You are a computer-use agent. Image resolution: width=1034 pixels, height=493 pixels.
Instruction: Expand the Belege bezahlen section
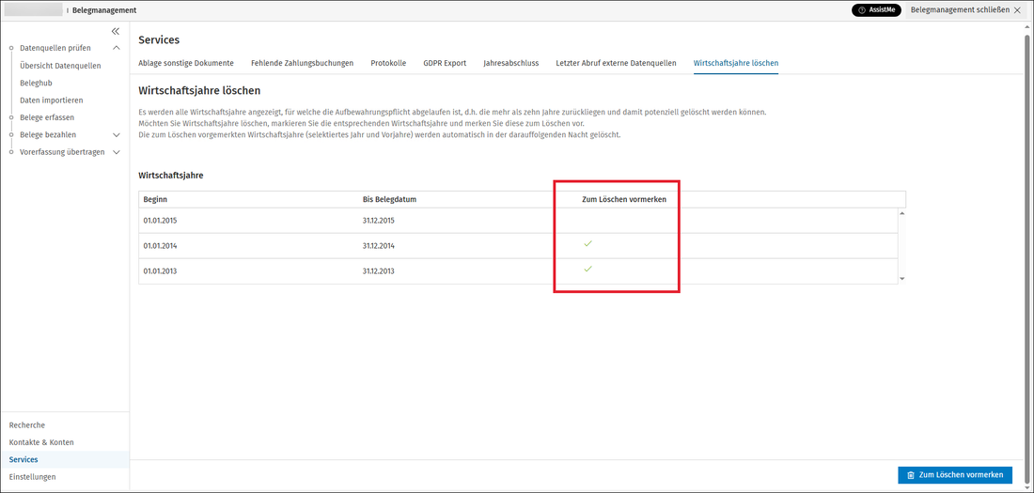tap(117, 135)
